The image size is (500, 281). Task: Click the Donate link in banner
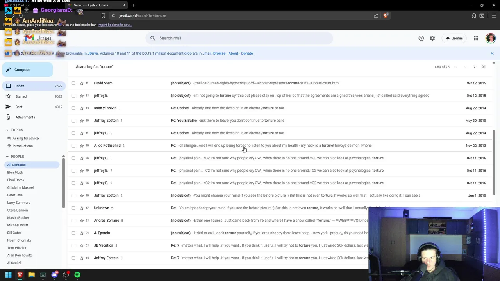click(x=247, y=53)
